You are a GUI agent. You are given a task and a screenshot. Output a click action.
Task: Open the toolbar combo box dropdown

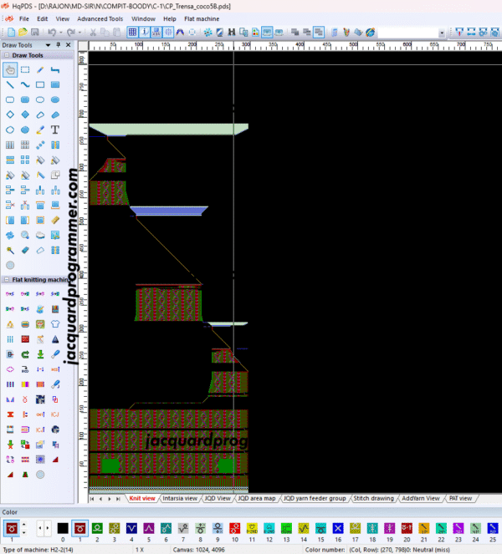pos(442,33)
